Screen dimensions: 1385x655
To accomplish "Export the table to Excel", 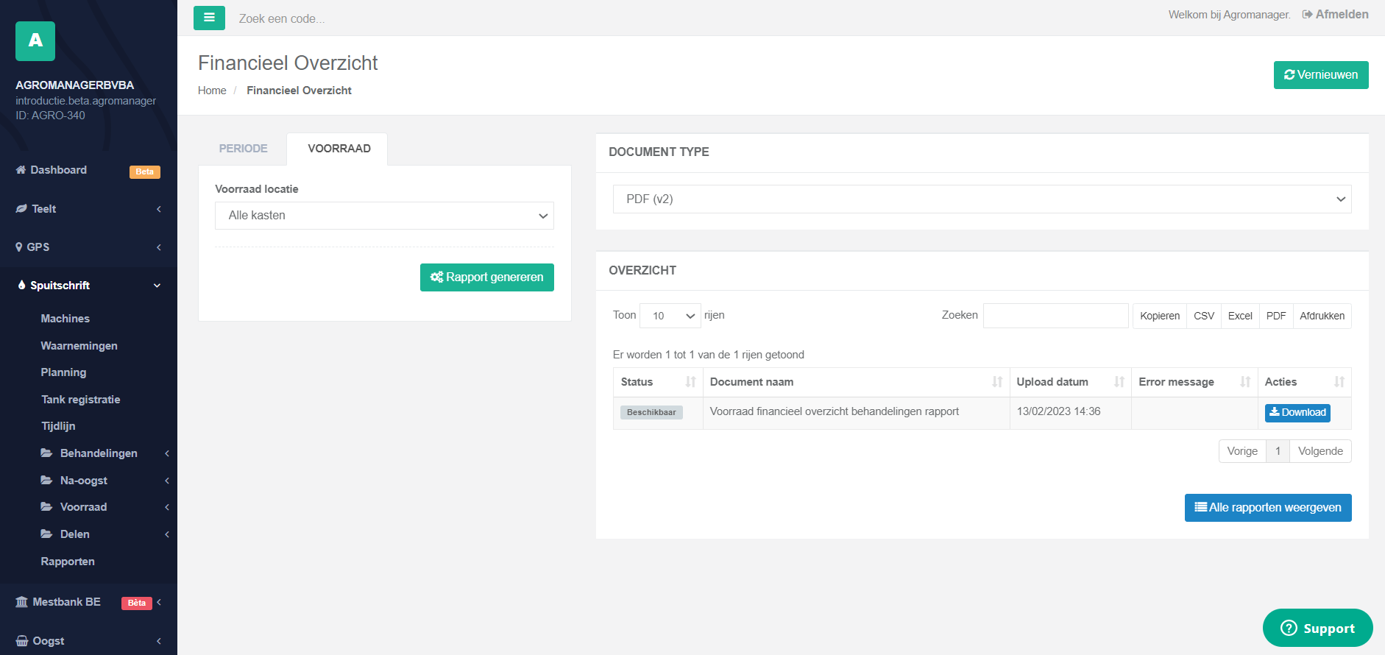I will pos(1240,316).
